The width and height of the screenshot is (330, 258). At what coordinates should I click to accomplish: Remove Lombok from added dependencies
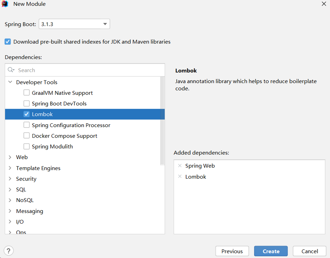click(x=180, y=177)
